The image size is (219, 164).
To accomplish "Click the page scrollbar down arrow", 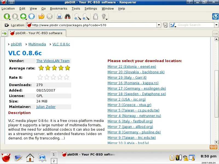I will click(216, 142).
